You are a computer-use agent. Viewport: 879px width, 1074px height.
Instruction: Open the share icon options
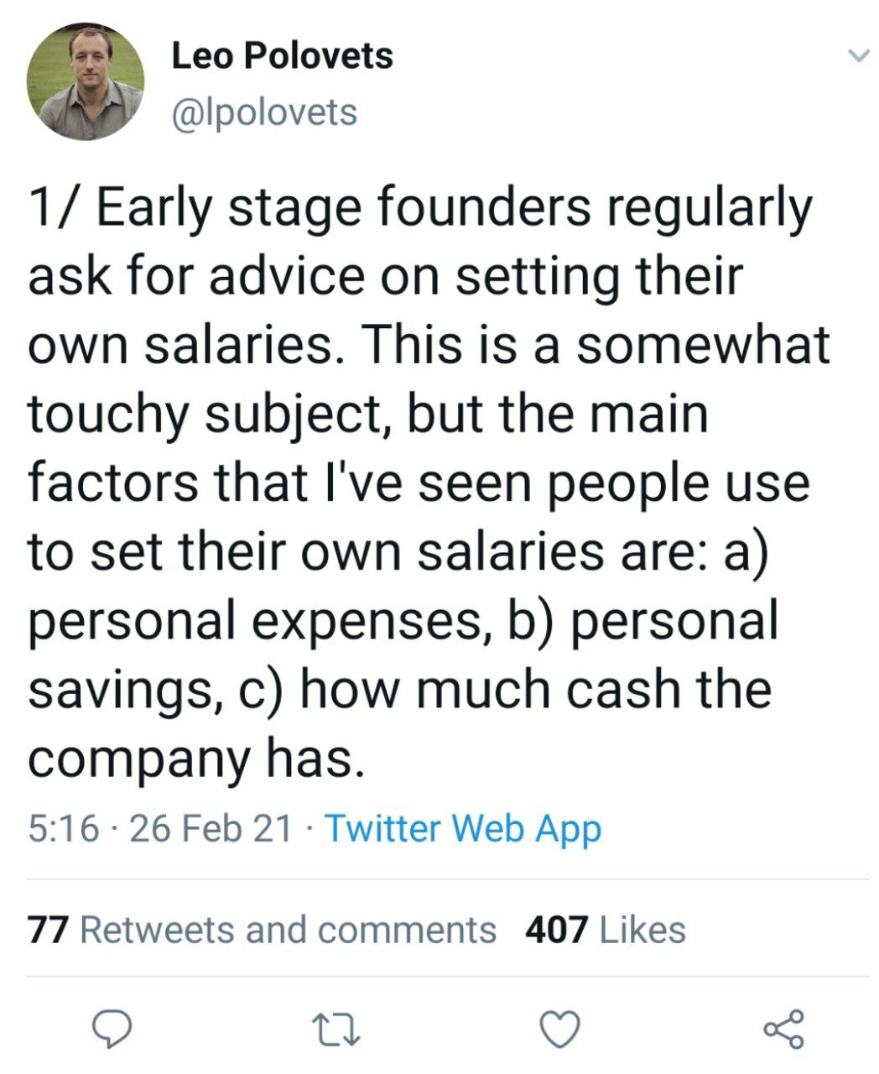click(x=784, y=1029)
